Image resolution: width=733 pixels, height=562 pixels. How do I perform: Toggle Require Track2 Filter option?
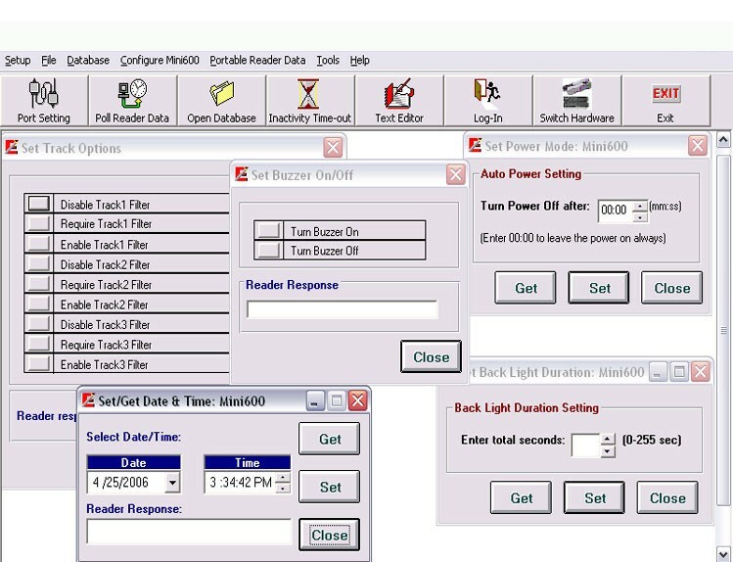point(39,284)
